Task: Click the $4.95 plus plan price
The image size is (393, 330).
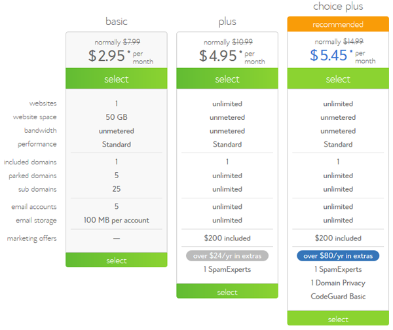Action: click(217, 56)
